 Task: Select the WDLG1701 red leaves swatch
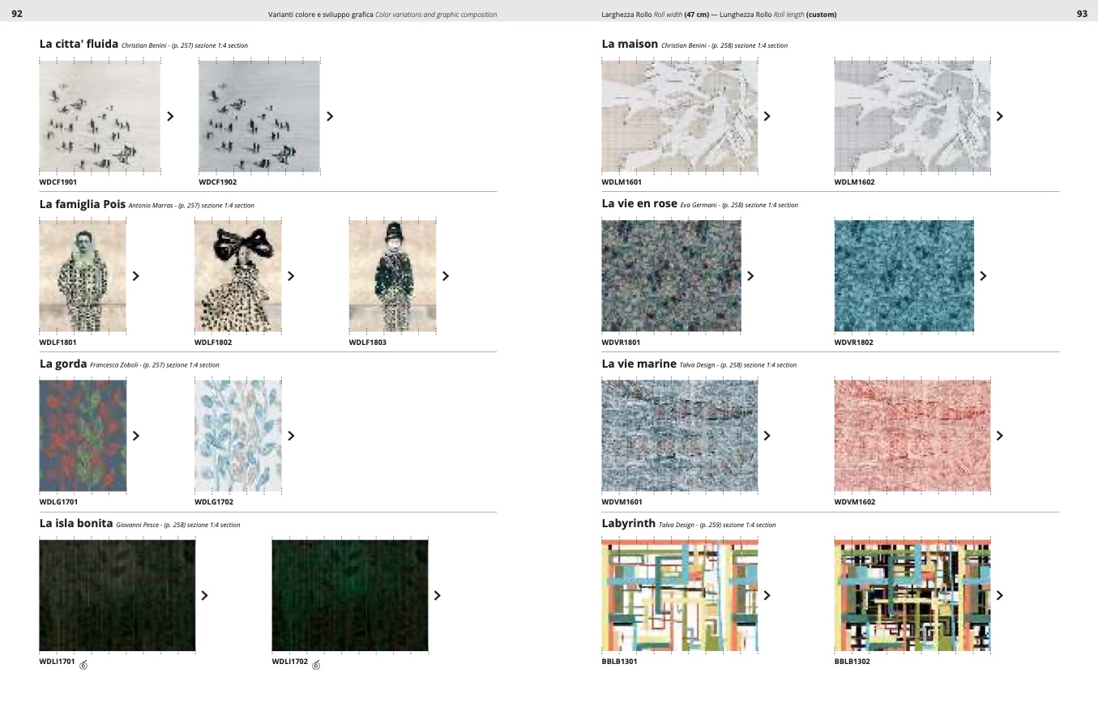click(x=83, y=435)
